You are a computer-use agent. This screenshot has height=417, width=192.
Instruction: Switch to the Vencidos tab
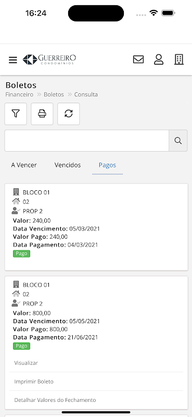click(x=68, y=165)
